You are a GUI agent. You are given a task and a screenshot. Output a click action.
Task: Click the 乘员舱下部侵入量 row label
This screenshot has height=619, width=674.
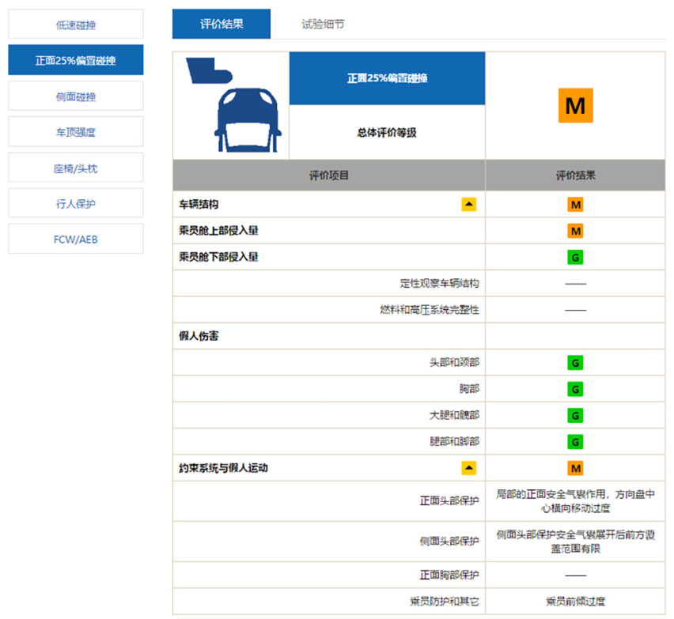point(218,257)
